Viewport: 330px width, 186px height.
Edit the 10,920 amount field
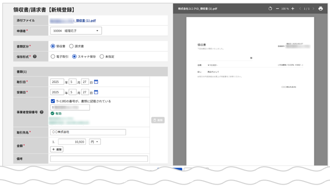72,142
